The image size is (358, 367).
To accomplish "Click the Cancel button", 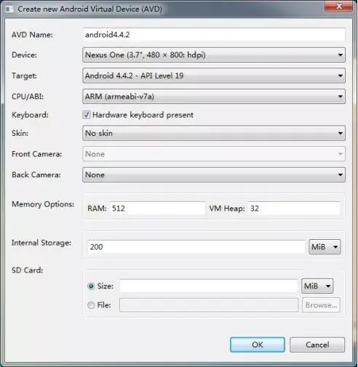I will coord(317,344).
